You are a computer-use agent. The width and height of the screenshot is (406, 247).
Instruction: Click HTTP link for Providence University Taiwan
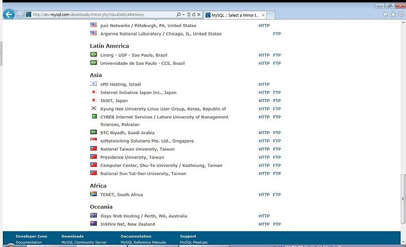point(264,157)
